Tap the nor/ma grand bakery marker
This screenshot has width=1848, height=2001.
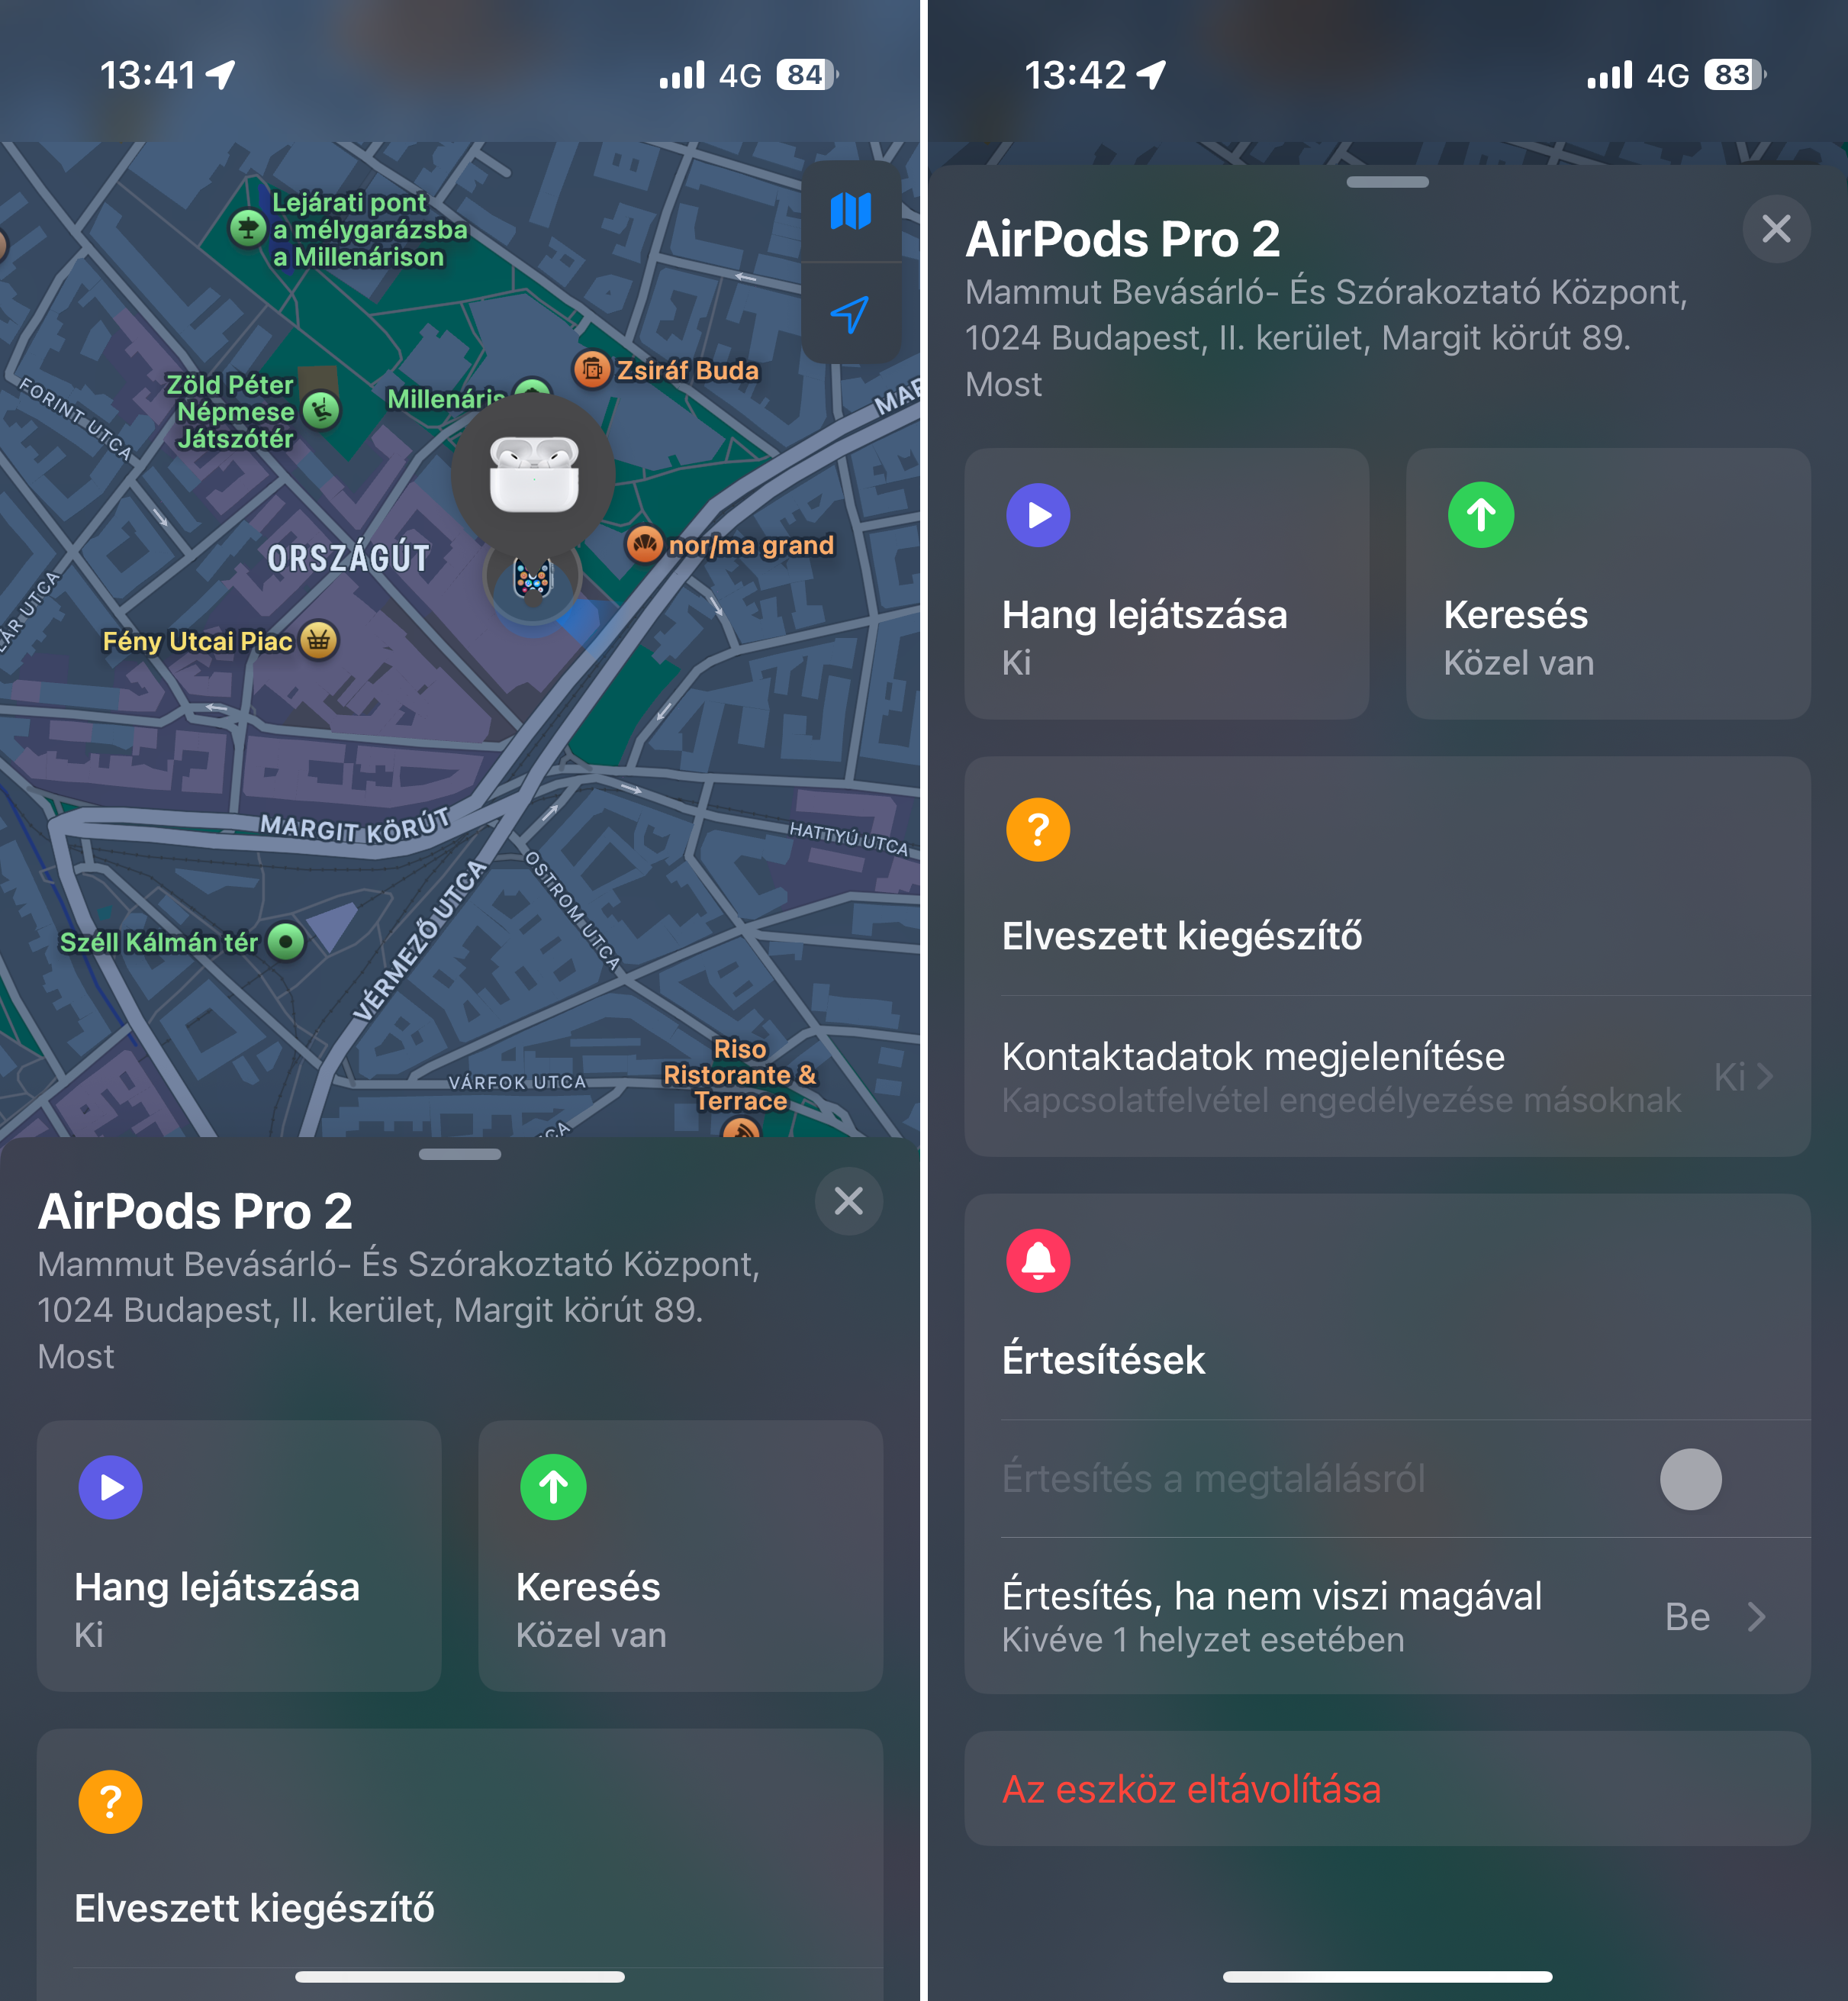(x=645, y=545)
